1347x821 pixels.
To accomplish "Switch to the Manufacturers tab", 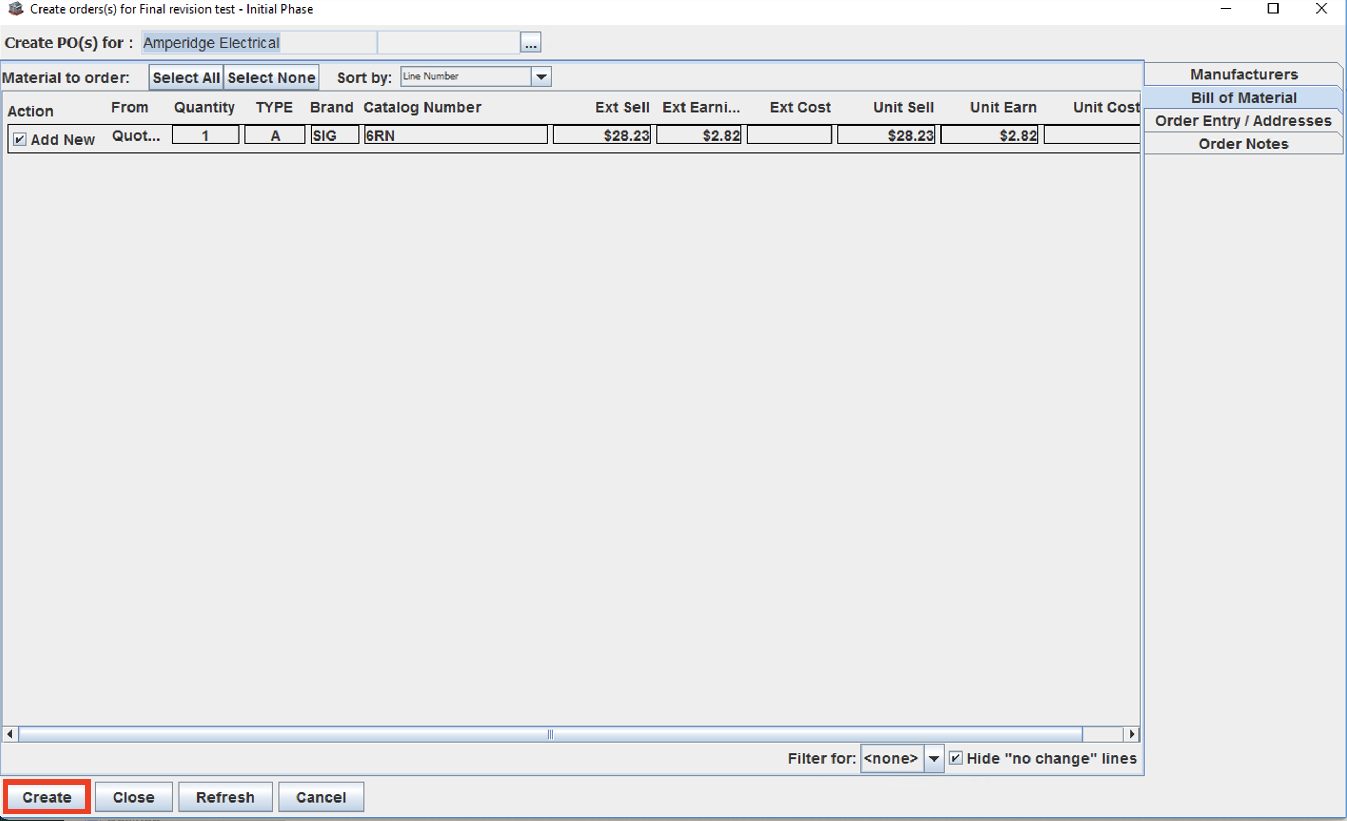I will pyautogui.click(x=1243, y=74).
